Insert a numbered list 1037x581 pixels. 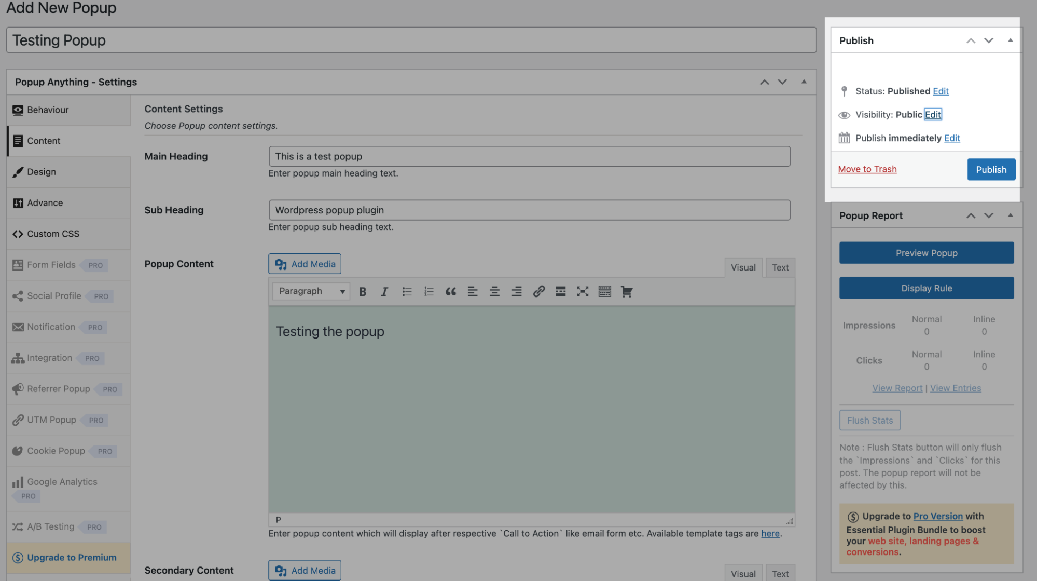(x=428, y=291)
